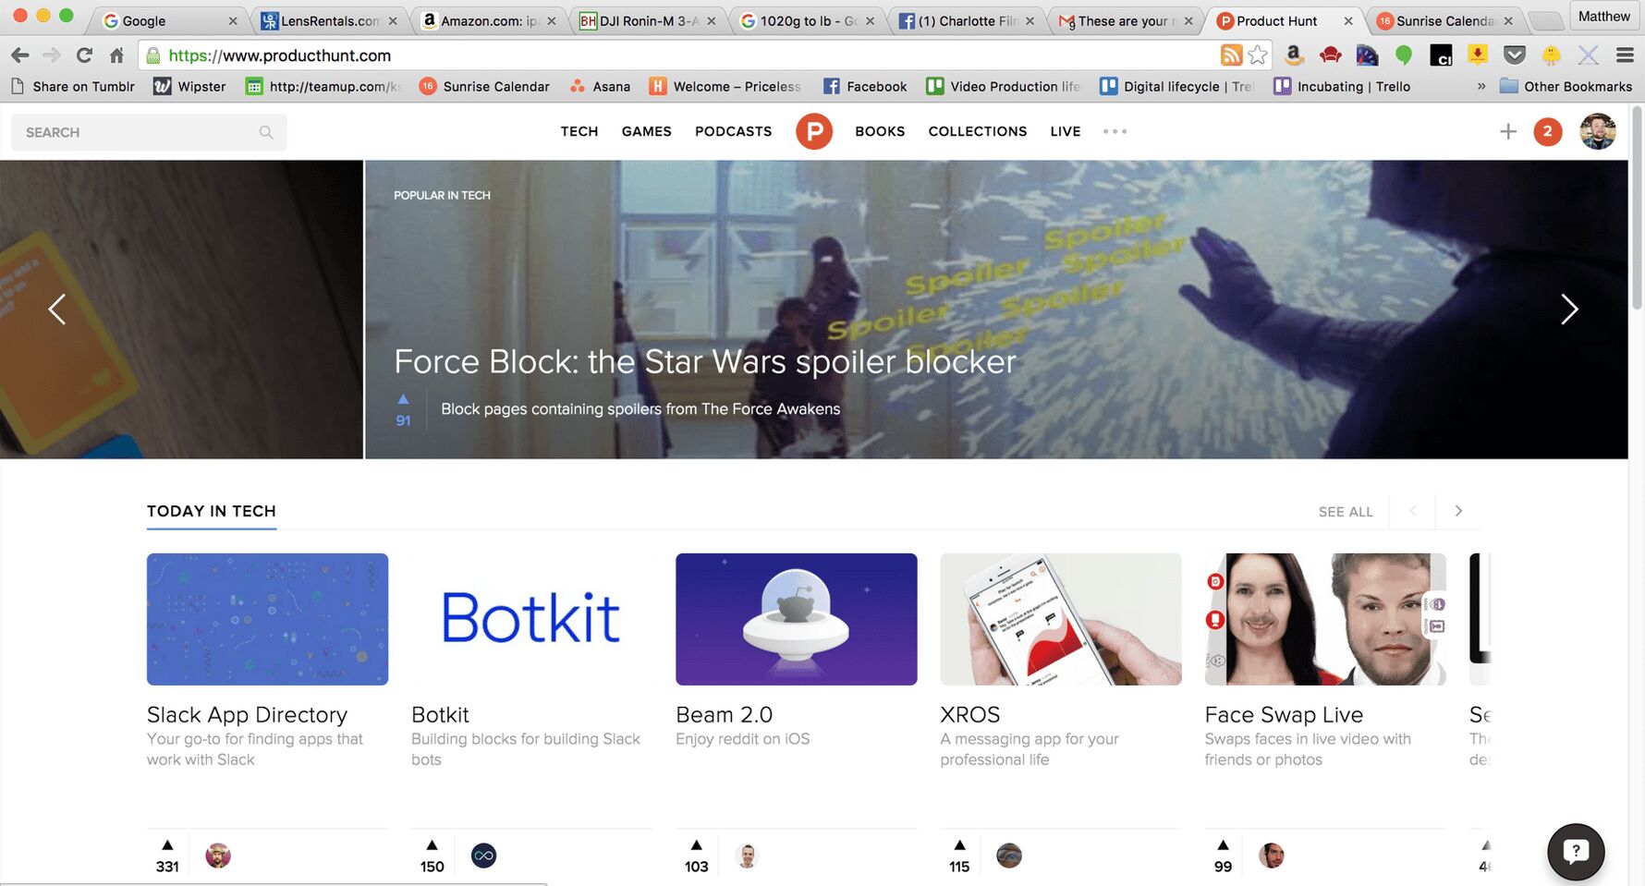The height and width of the screenshot is (886, 1645).
Task: Click the plus icon to submit product
Action: pos(1507,131)
